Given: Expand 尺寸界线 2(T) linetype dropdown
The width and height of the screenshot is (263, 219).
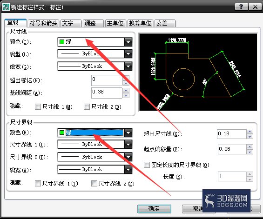Looking at the screenshot, I should [128, 157].
